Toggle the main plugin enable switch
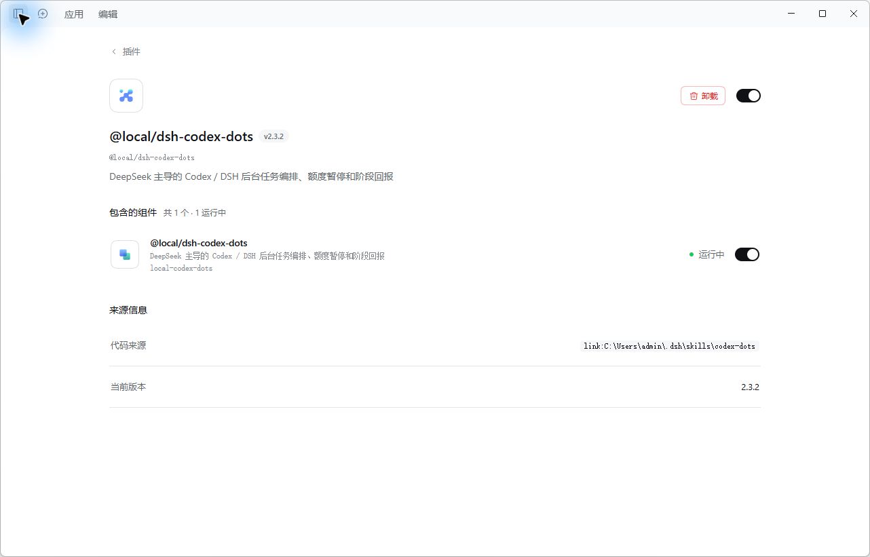This screenshot has height=557, width=870. 749,96
